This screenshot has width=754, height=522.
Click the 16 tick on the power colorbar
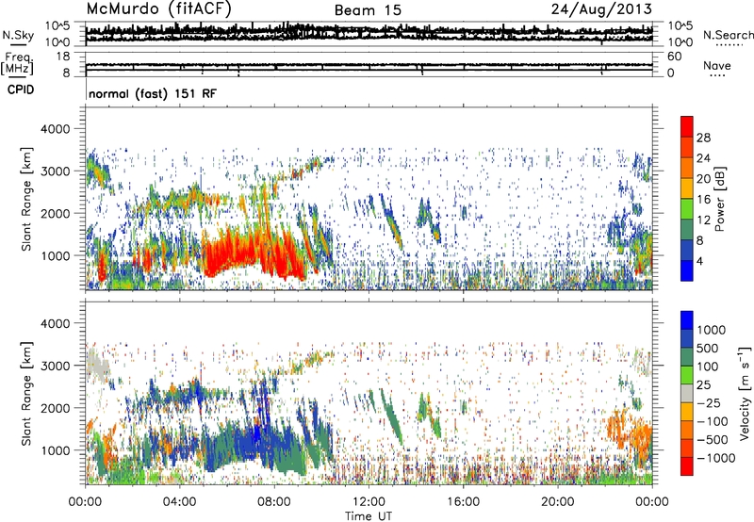(x=703, y=200)
